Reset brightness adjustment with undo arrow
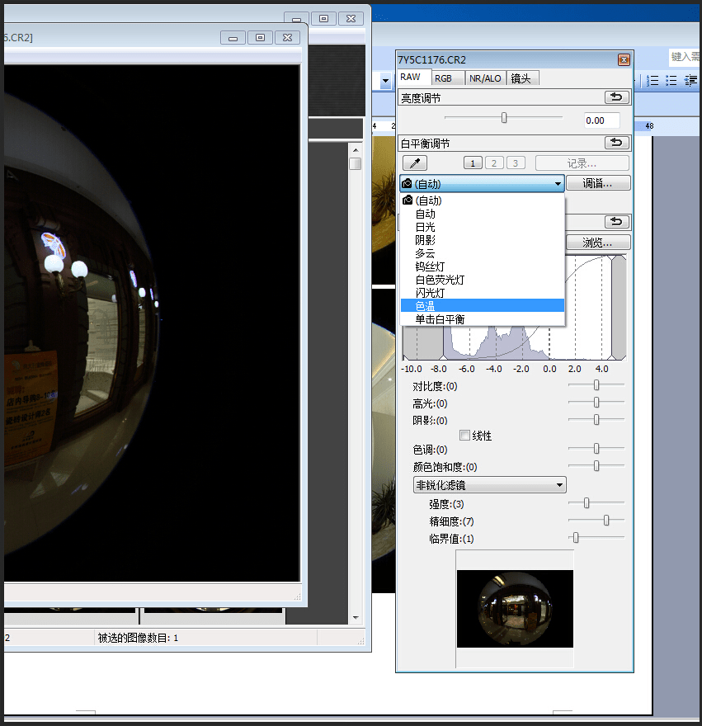The height and width of the screenshot is (726, 702). coord(616,97)
